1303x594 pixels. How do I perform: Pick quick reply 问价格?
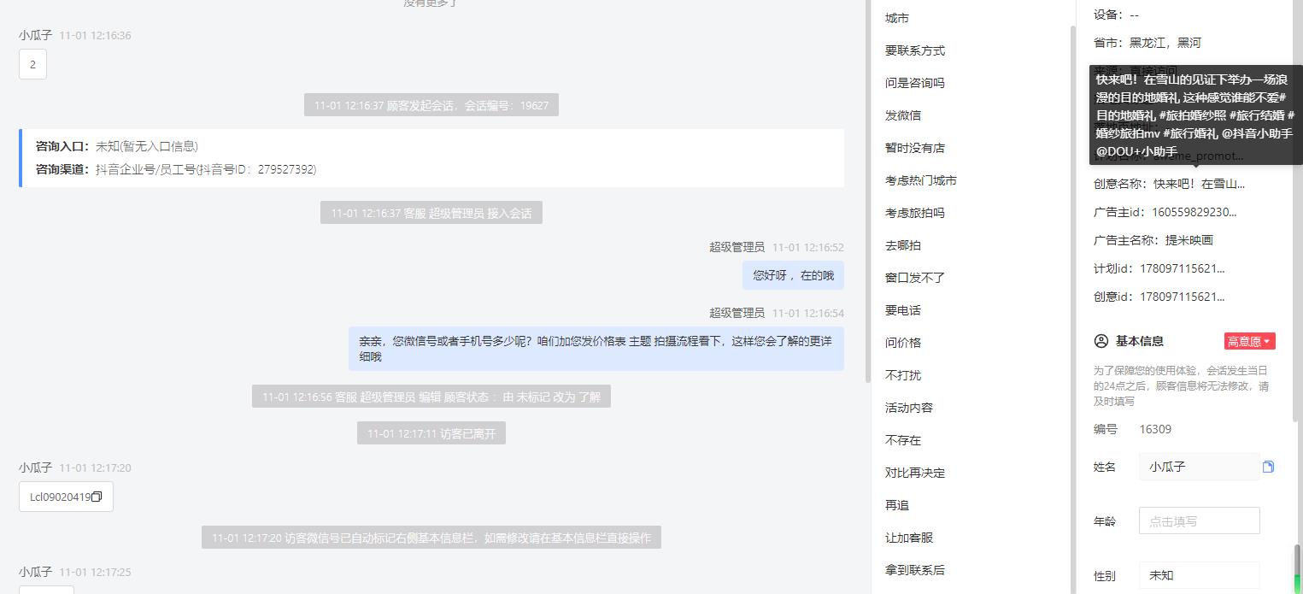tap(903, 343)
